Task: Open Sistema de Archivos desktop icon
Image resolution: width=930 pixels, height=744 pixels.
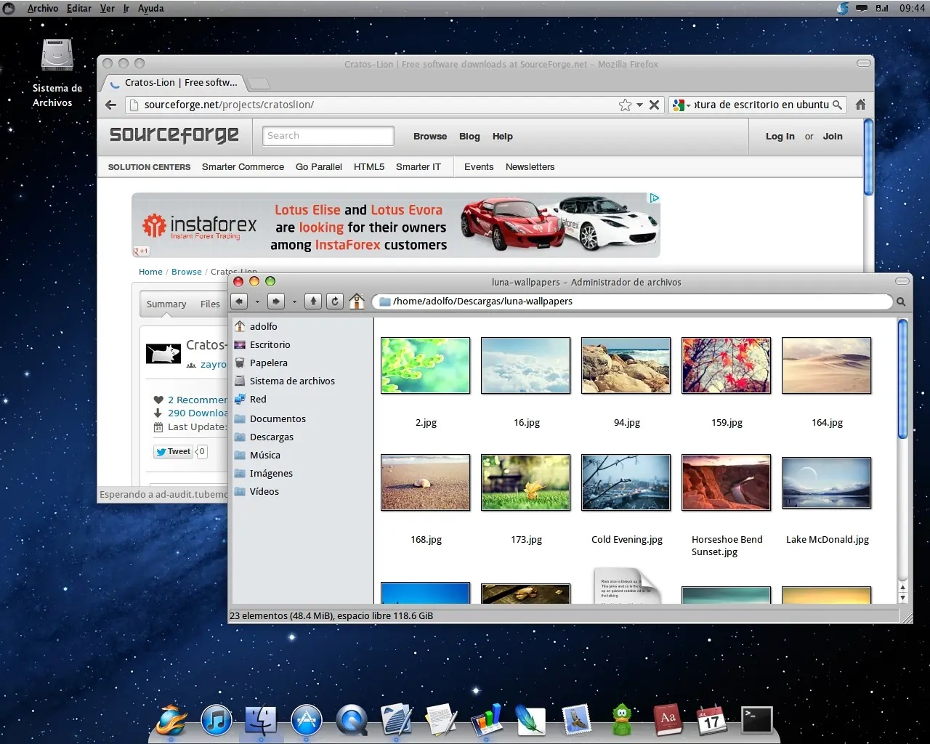Action: click(57, 73)
